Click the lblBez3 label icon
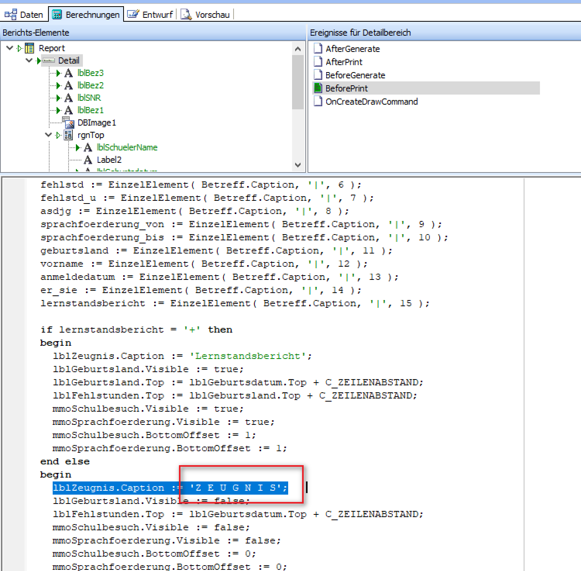581x571 pixels. coord(69,73)
